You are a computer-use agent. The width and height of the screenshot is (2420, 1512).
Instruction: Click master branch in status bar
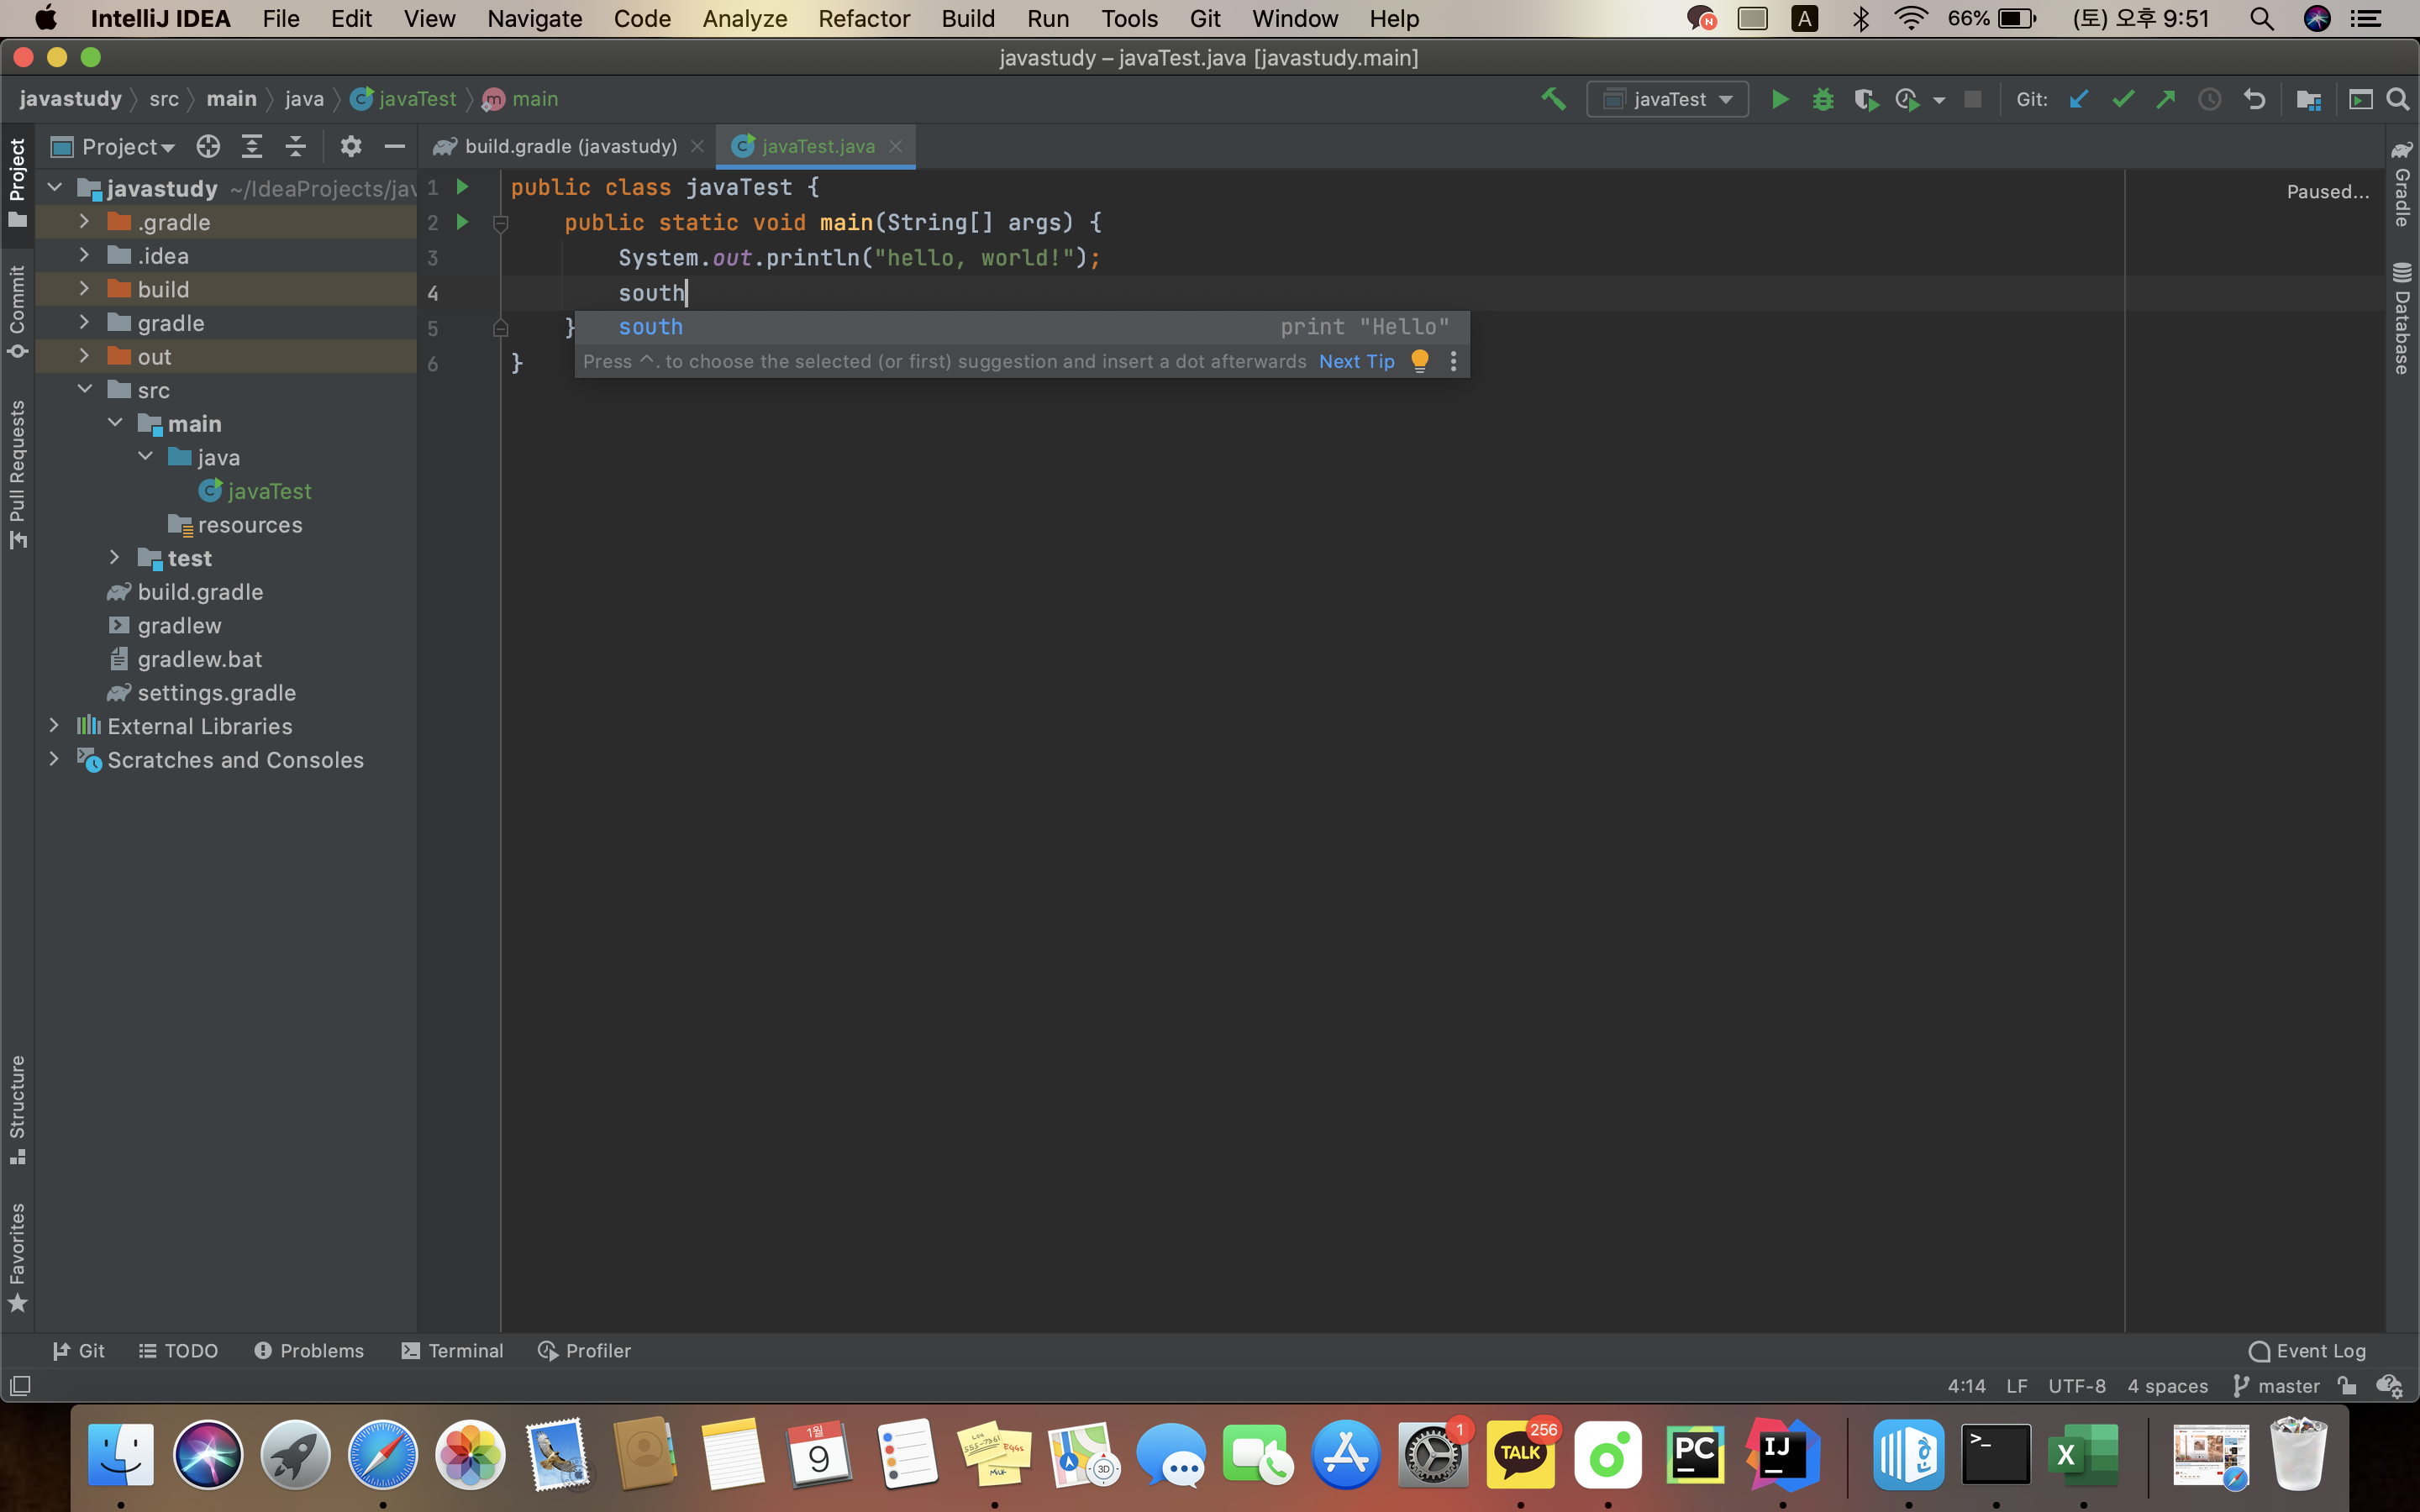point(2276,1386)
